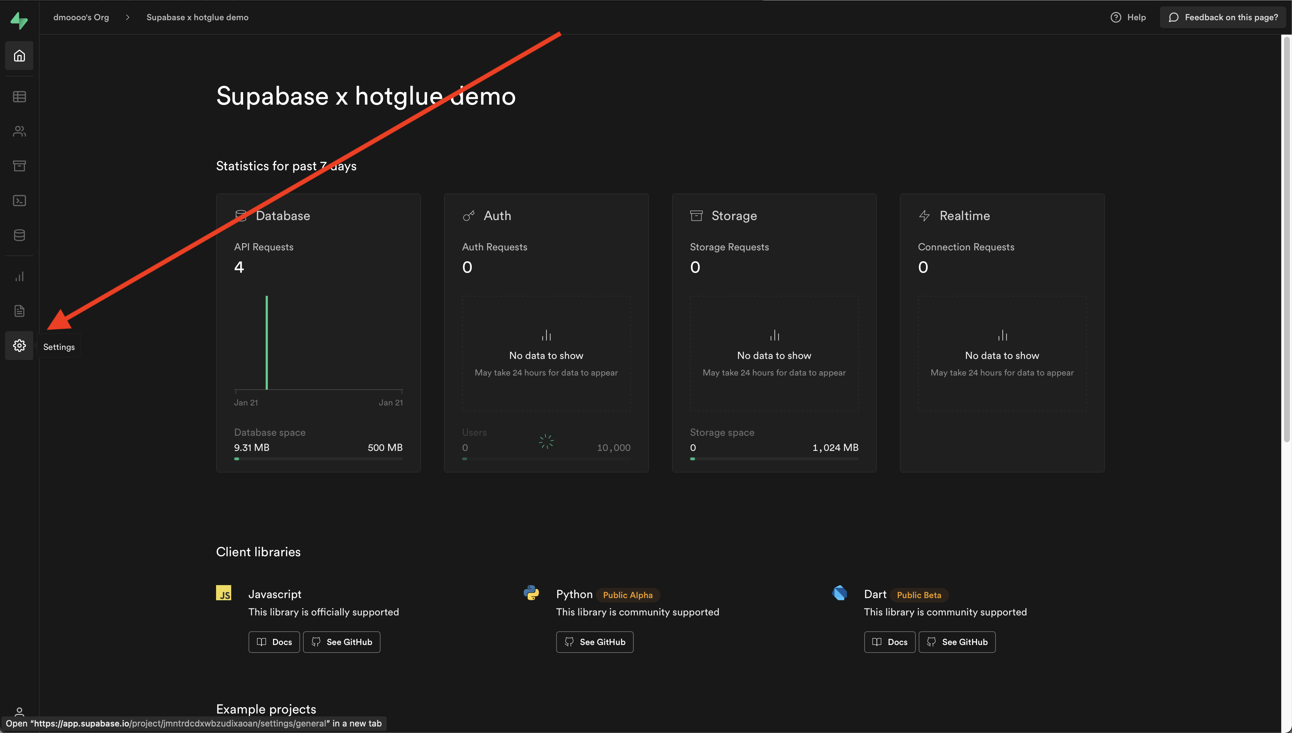Click the no-data chart icon in Auth card
1292x733 pixels.
tap(546, 335)
